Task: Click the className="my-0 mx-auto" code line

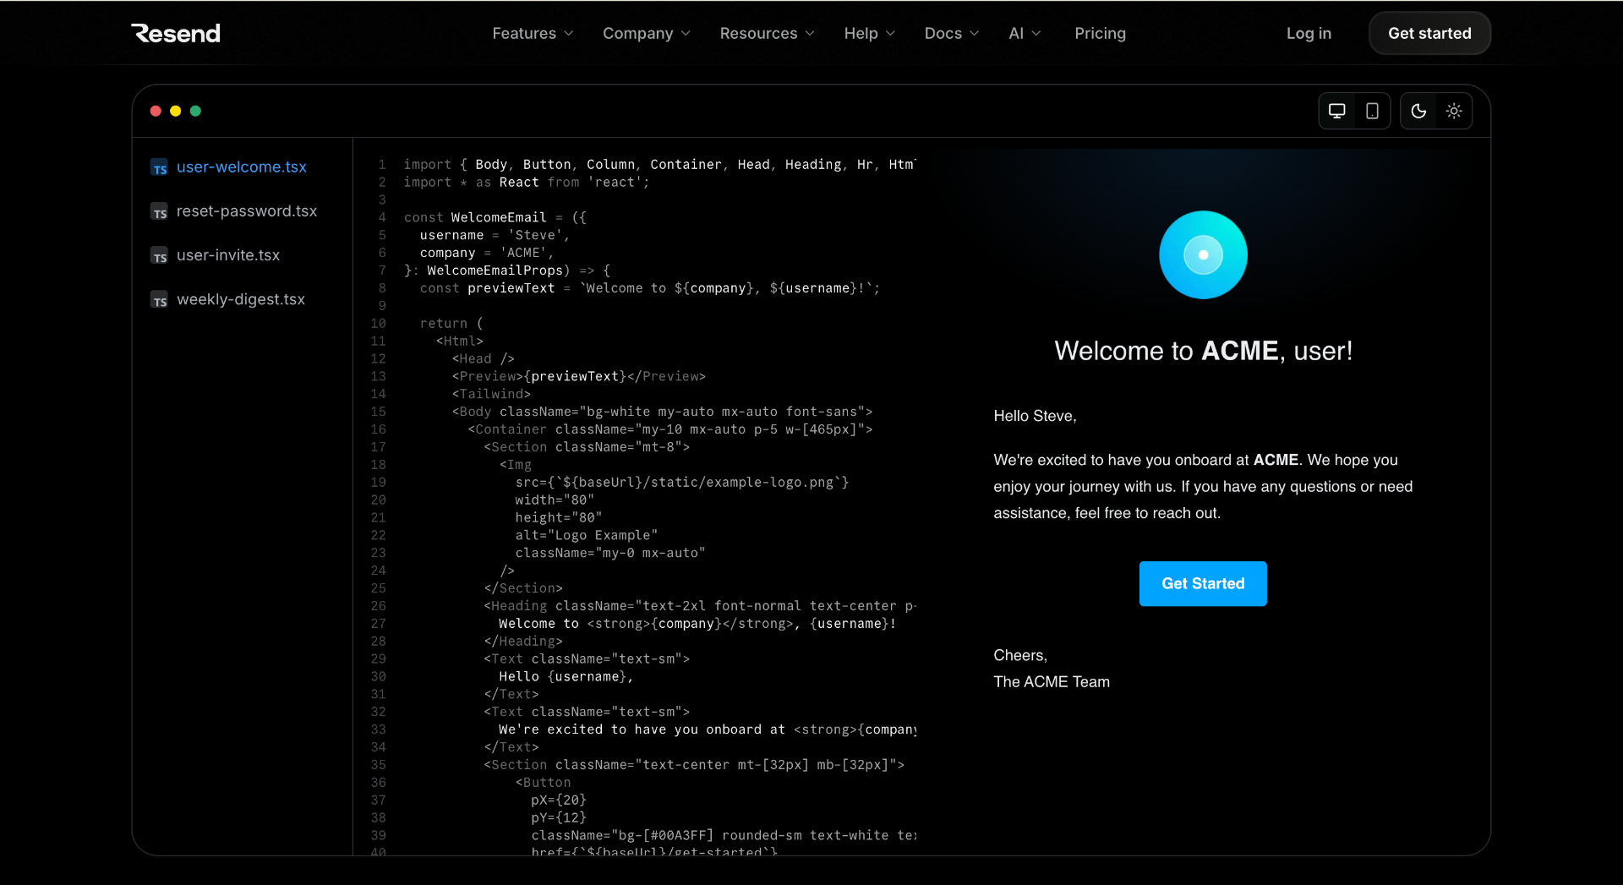Action: pyautogui.click(x=609, y=554)
